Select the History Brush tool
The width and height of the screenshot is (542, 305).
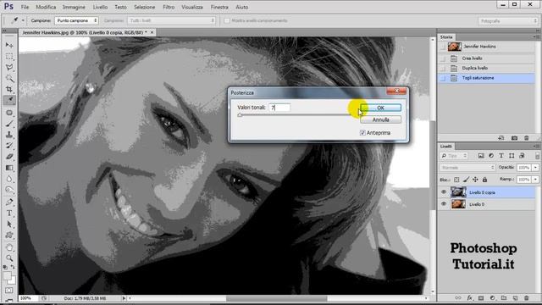9,146
